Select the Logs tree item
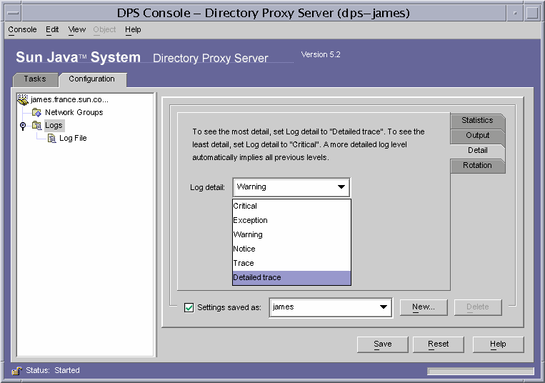The height and width of the screenshot is (383, 545). 54,125
